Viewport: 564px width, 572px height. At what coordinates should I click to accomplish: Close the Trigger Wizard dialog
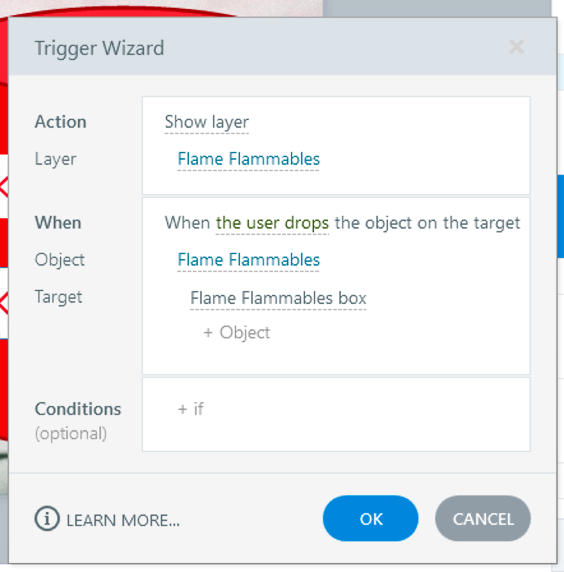point(516,47)
